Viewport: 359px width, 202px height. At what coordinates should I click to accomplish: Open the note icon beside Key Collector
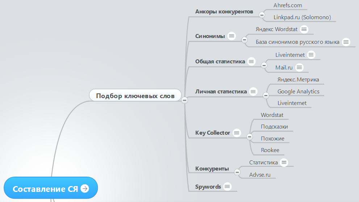pyautogui.click(x=237, y=133)
